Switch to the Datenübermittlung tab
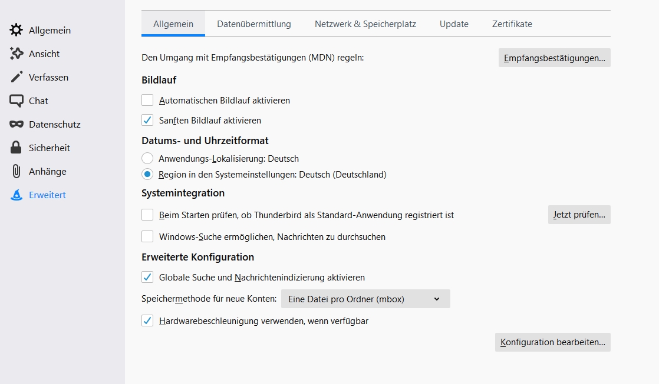Screen dimensions: 659x384 [254, 24]
